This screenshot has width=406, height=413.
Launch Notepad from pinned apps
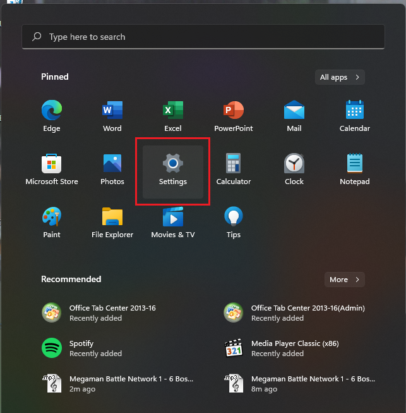[x=355, y=169]
